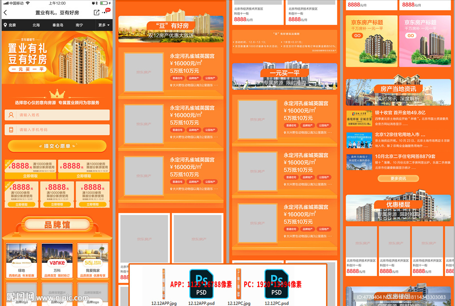Image resolution: width=455 pixels, height=306 pixels.
Task: Open thumbnail of 银十收官 news item
Action: point(359,118)
